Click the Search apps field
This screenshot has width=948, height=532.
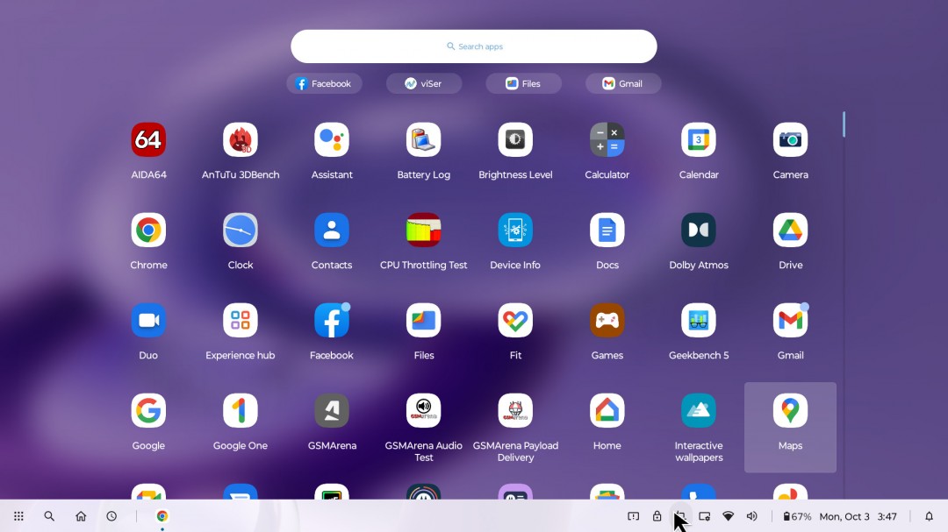[x=474, y=46]
